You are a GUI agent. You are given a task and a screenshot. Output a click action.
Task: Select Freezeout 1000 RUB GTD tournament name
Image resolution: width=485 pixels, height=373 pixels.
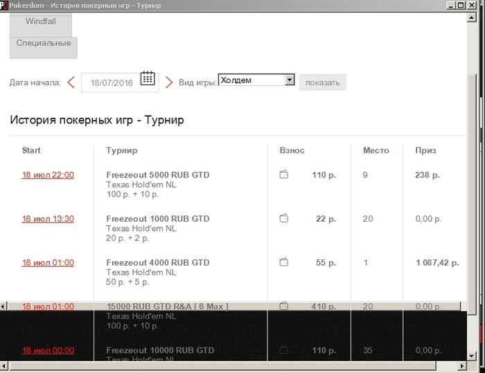click(x=158, y=219)
